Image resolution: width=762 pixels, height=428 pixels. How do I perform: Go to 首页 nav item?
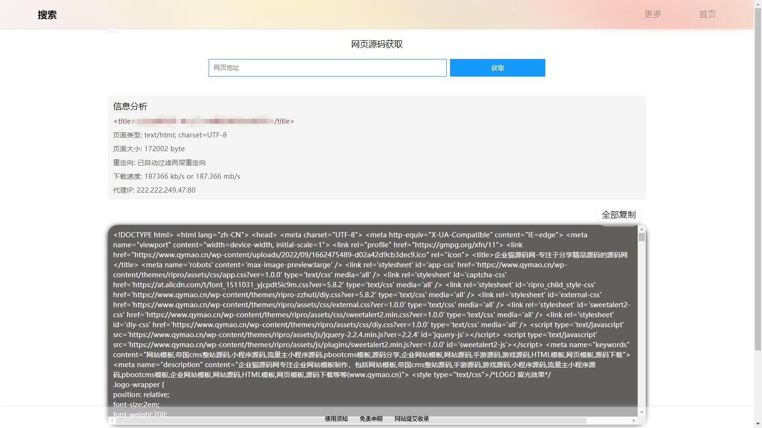pyautogui.click(x=707, y=14)
